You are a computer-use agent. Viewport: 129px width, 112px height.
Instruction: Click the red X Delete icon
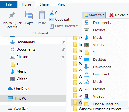112,15
